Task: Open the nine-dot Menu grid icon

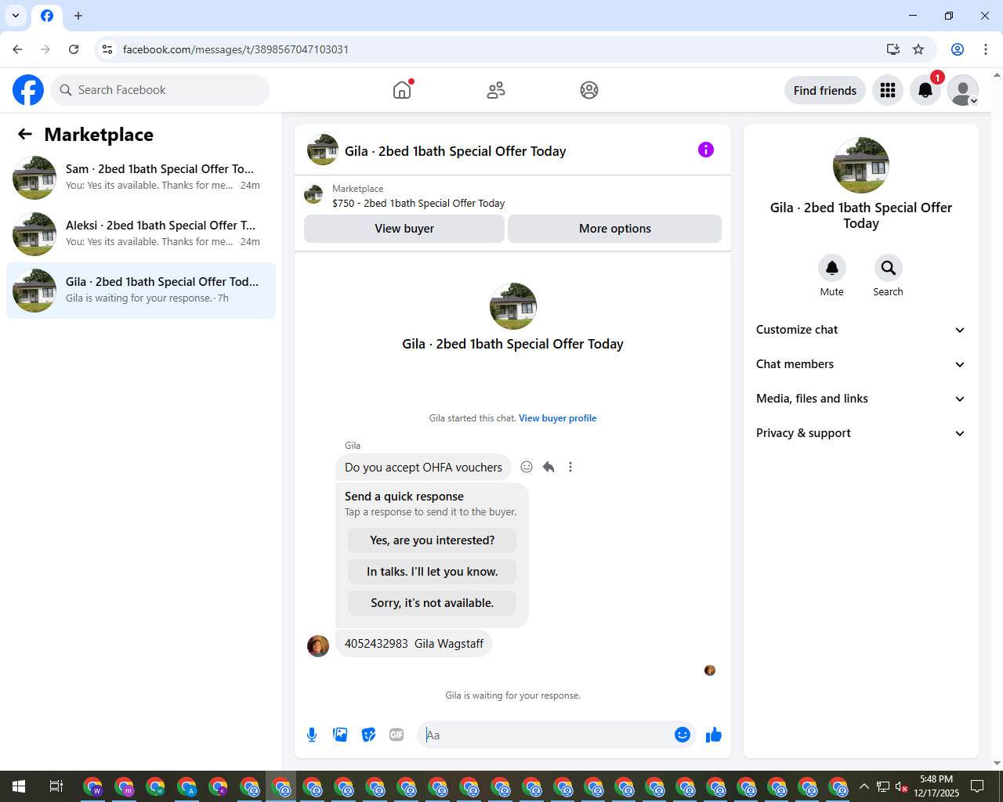Action: click(888, 90)
